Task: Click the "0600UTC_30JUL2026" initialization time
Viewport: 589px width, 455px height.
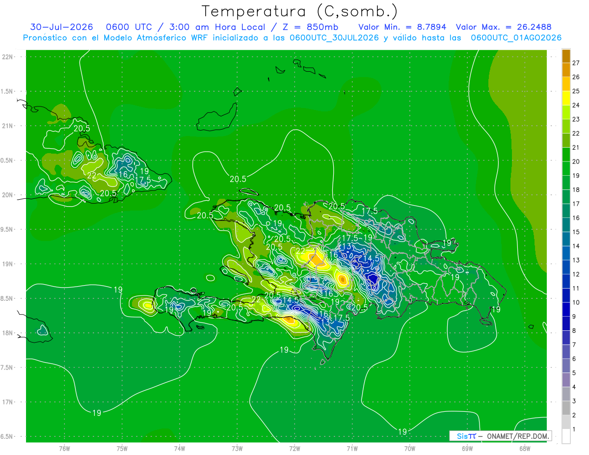Action: tap(334, 38)
